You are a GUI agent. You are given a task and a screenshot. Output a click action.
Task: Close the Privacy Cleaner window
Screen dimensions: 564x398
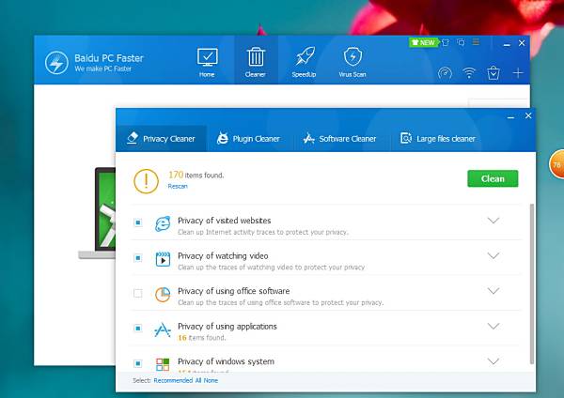pos(528,115)
